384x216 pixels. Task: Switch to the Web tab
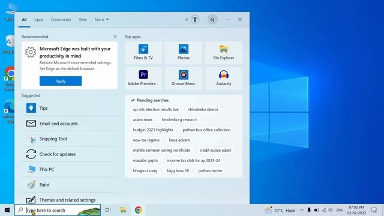[83, 20]
